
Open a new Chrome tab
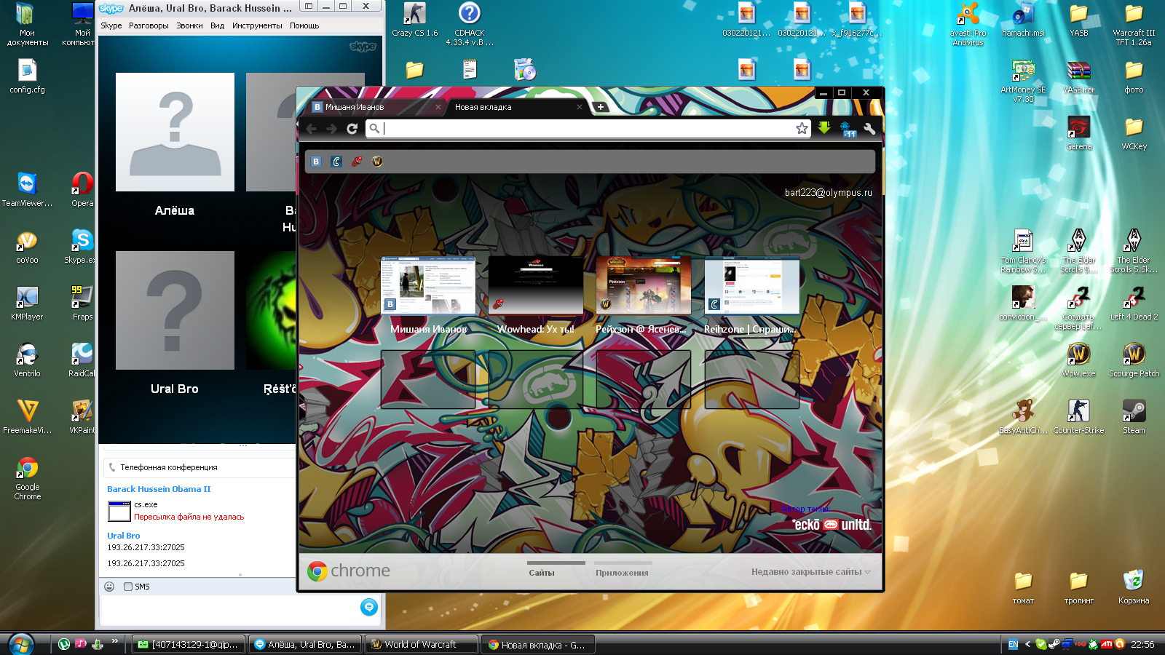601,107
